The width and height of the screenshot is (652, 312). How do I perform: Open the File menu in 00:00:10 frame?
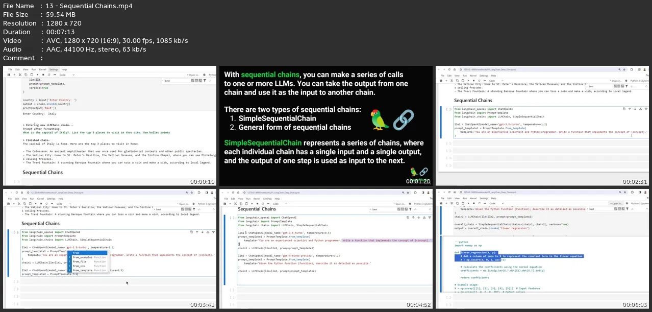click(10, 69)
